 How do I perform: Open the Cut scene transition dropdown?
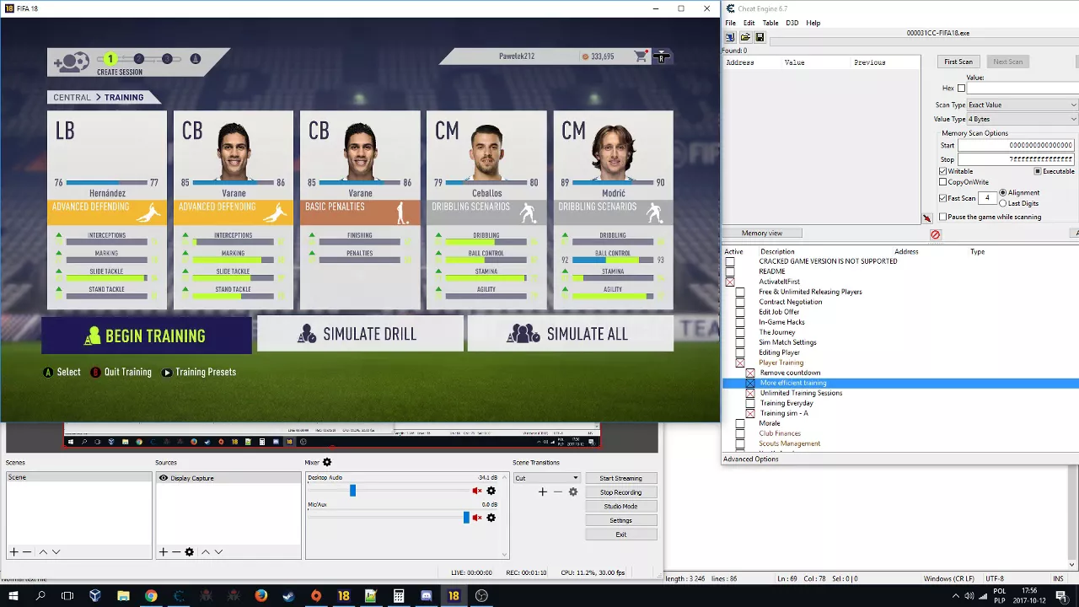(x=547, y=478)
